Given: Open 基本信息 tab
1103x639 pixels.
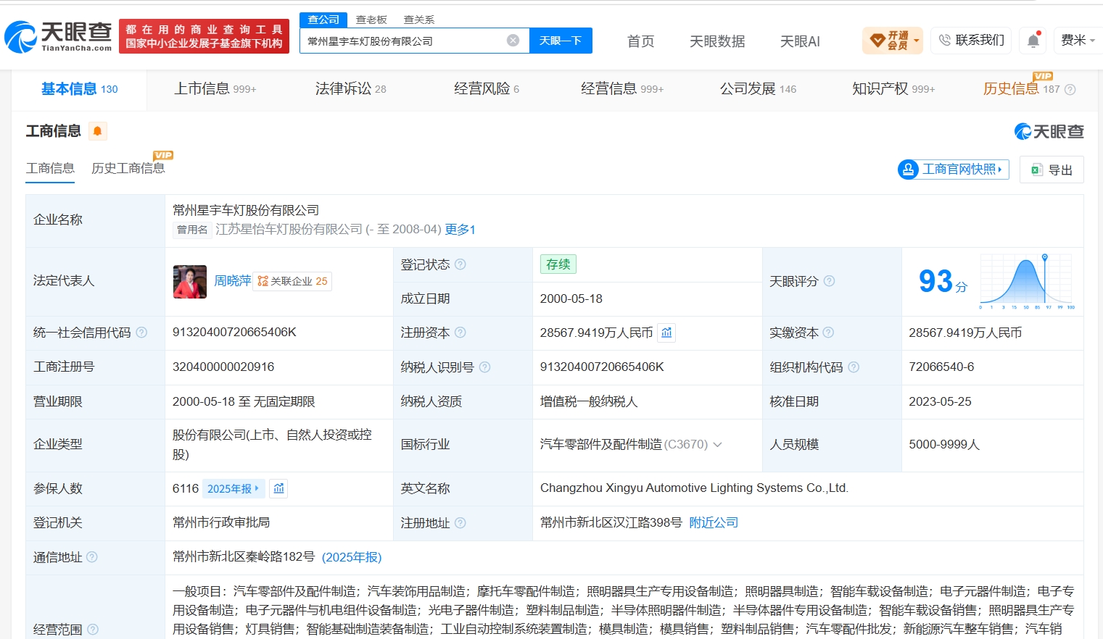Looking at the screenshot, I should point(79,89).
